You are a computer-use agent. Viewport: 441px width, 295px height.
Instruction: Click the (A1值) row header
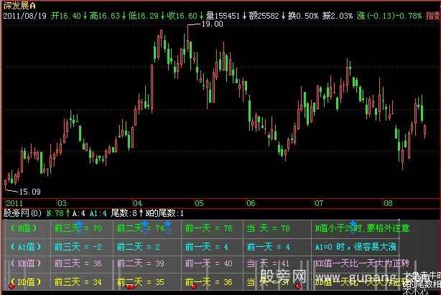click(x=26, y=247)
